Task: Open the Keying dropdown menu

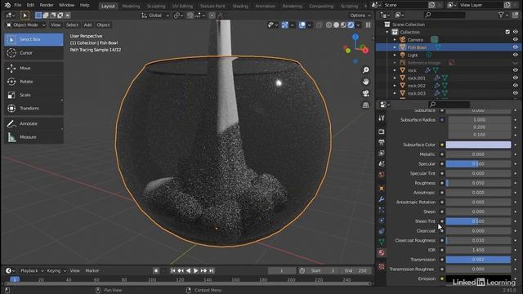Action: [x=56, y=270]
